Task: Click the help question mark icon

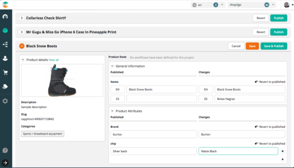Action: pos(5,150)
